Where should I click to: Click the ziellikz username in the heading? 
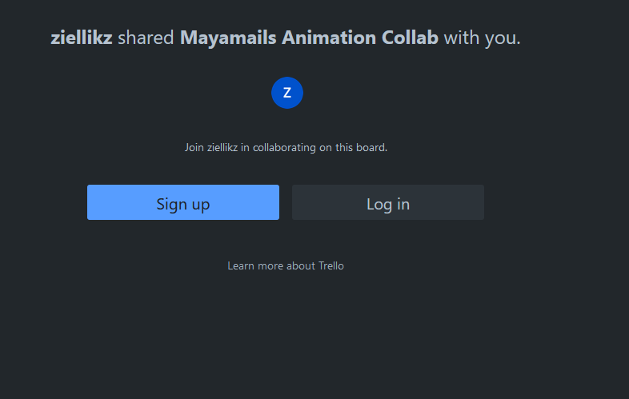pyautogui.click(x=82, y=38)
